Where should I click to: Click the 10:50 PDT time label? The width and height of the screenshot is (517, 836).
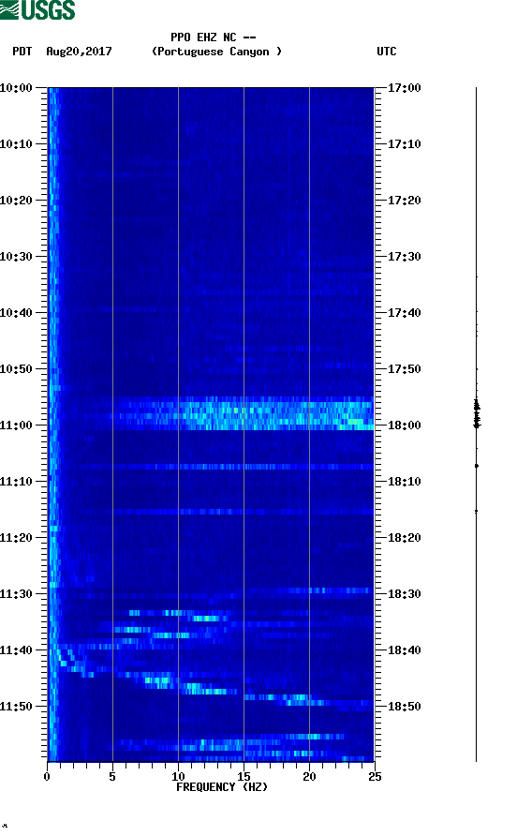coord(16,369)
